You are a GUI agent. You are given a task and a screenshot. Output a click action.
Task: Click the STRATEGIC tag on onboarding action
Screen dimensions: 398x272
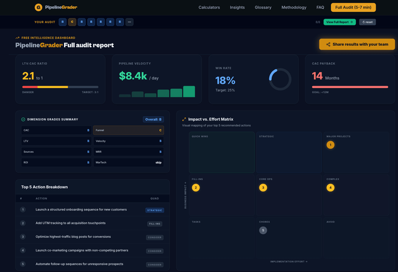click(x=155, y=210)
